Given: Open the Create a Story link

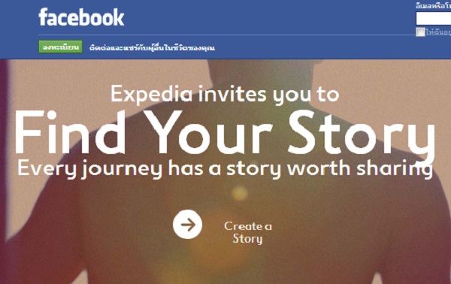Looking at the screenshot, I should [248, 232].
